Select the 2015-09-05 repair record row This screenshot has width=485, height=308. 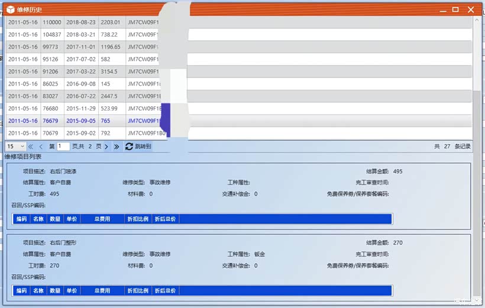click(x=81, y=121)
